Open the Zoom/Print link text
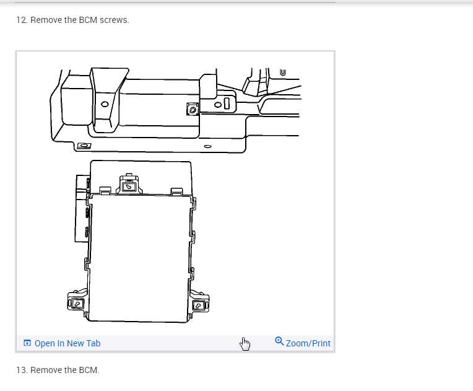 308,343
